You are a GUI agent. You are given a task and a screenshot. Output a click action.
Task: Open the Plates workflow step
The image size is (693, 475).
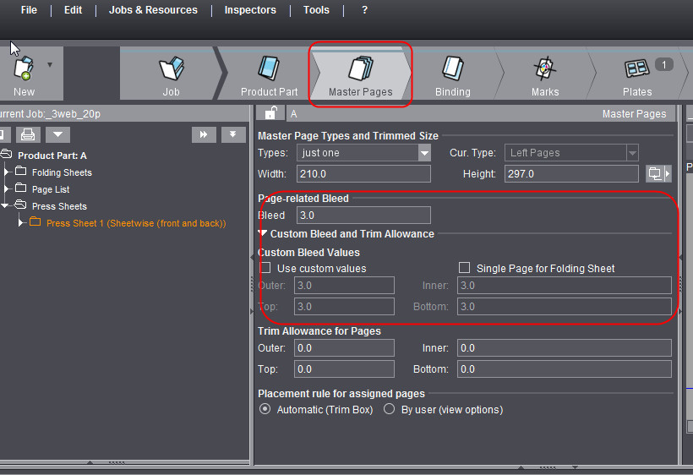637,75
